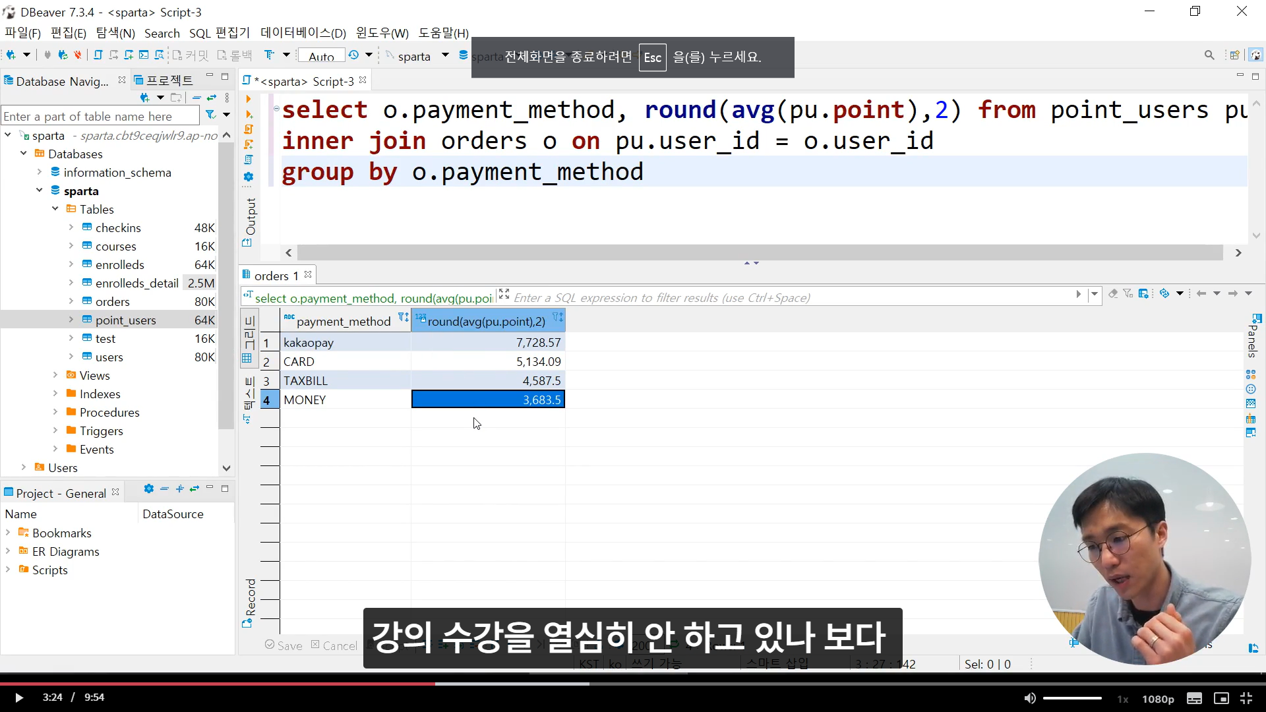1266x712 pixels.
Task: Click the Reconnect icon in main toolbar
Action: [63, 55]
